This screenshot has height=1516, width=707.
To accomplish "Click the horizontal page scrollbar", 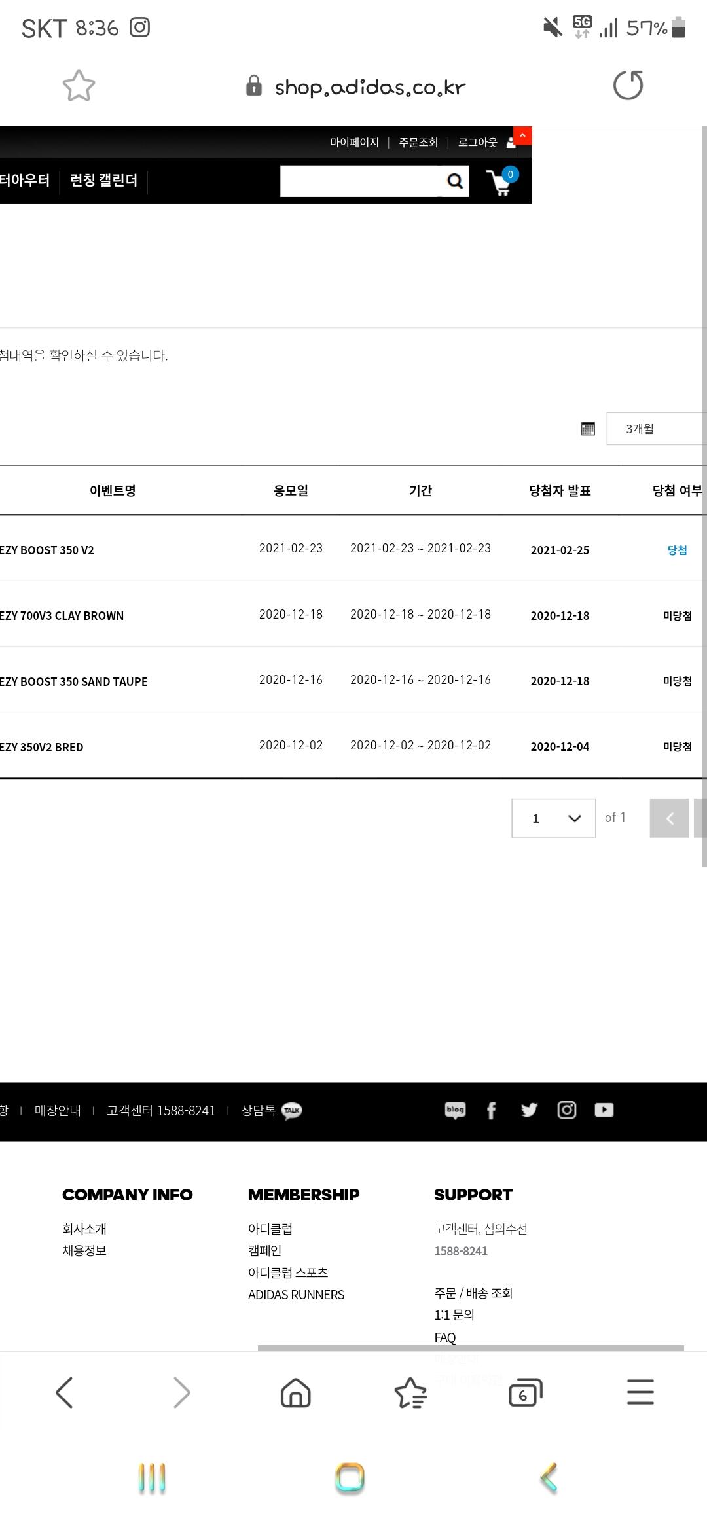I will click(471, 1348).
